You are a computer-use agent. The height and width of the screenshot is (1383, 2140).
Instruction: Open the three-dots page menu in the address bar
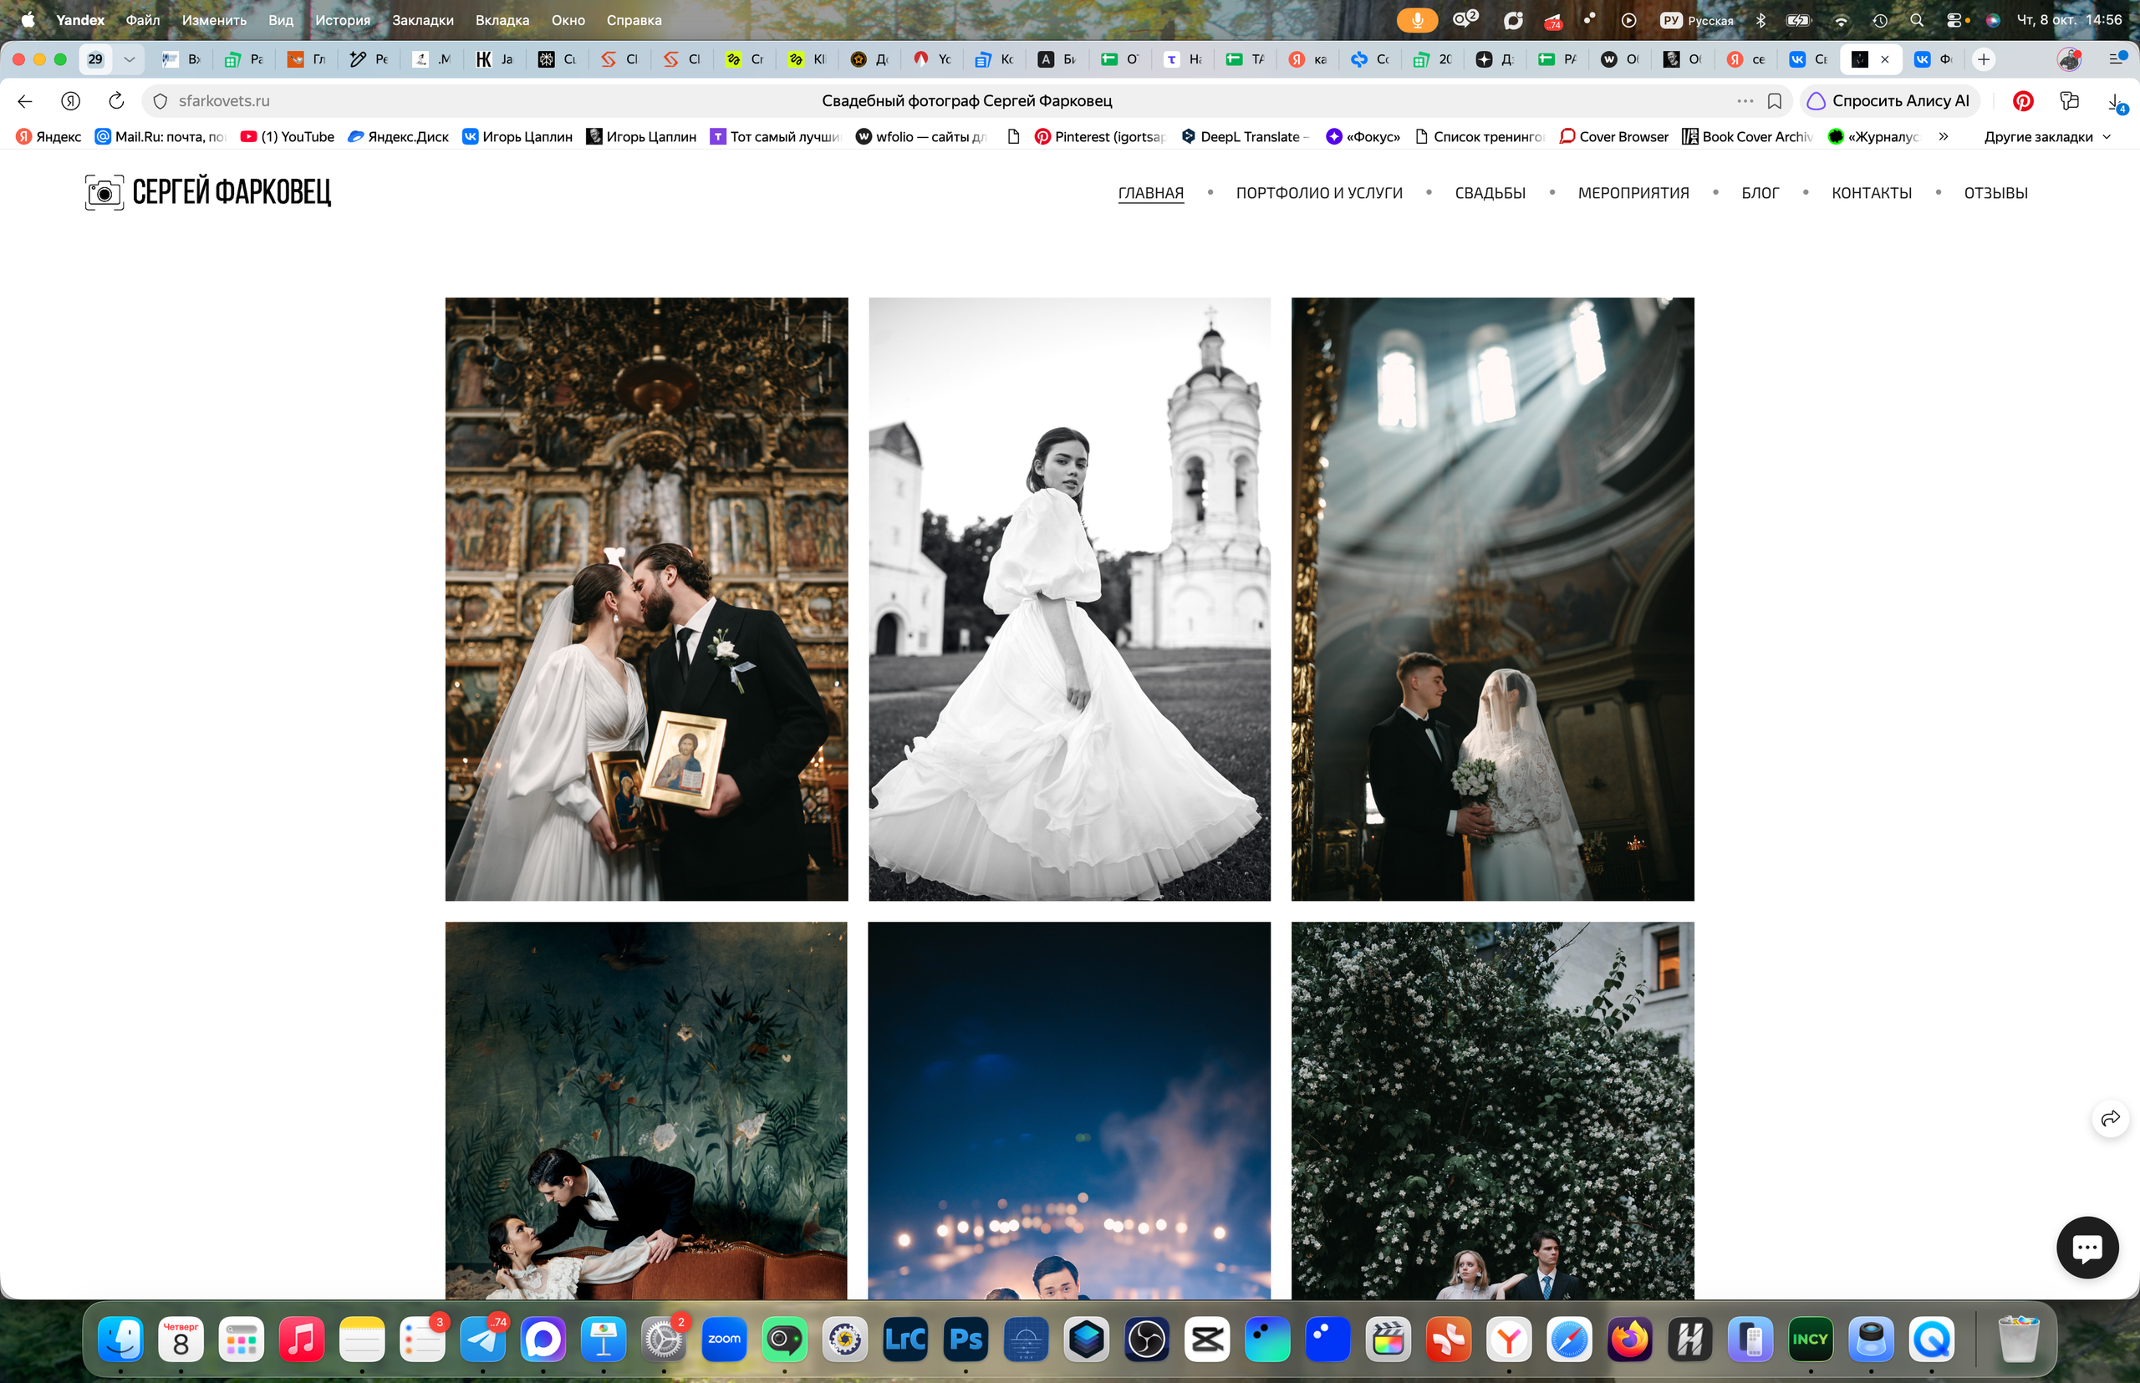click(x=1745, y=100)
